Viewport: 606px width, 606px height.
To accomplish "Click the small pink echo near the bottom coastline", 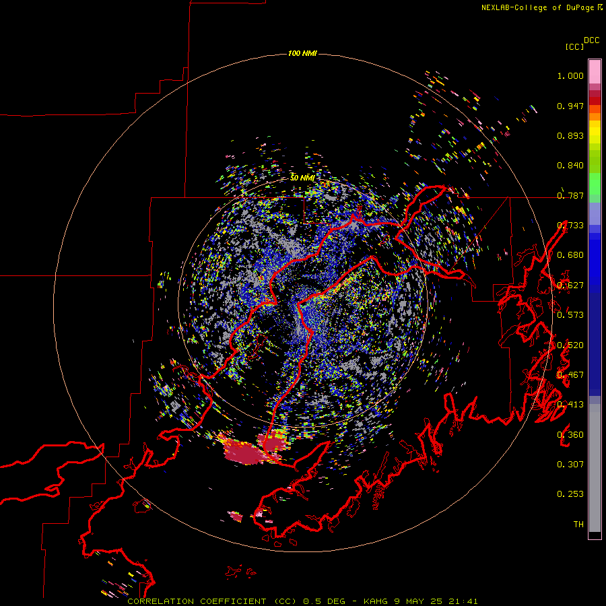I will pos(235,516).
